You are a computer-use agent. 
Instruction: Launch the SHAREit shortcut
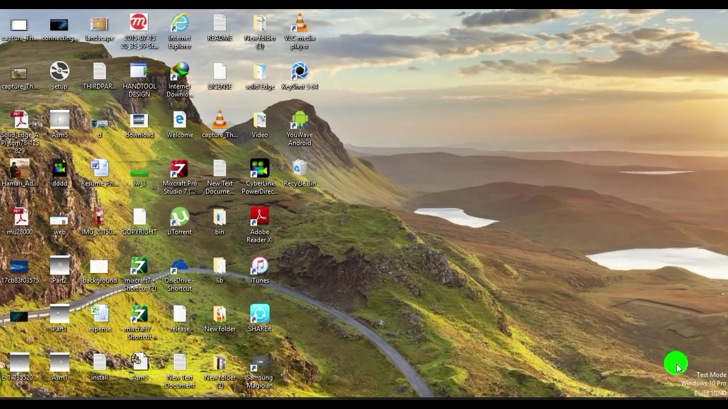259,319
